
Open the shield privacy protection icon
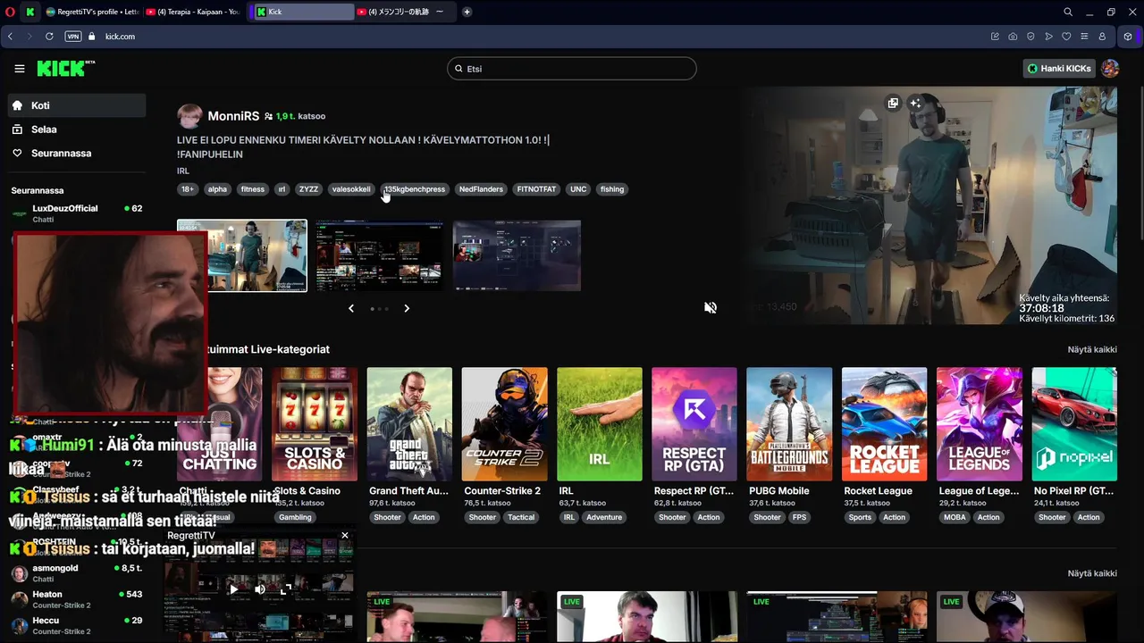(x=1030, y=37)
